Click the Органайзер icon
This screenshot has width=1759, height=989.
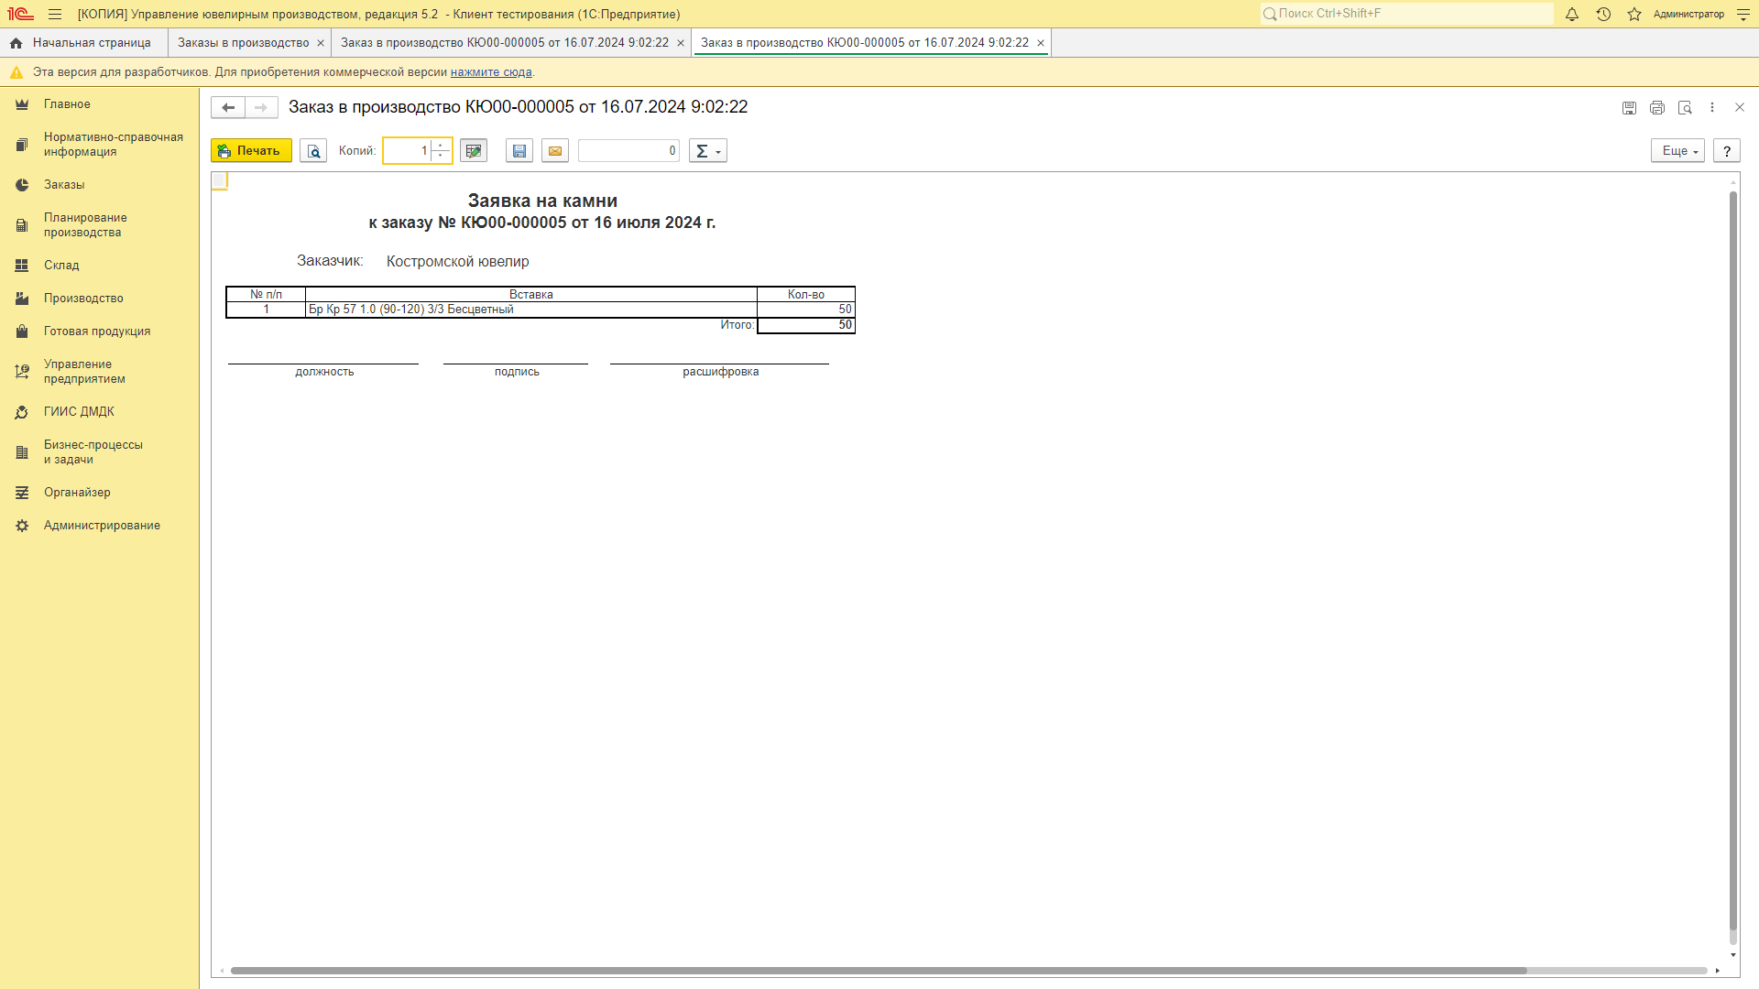pyautogui.click(x=22, y=493)
